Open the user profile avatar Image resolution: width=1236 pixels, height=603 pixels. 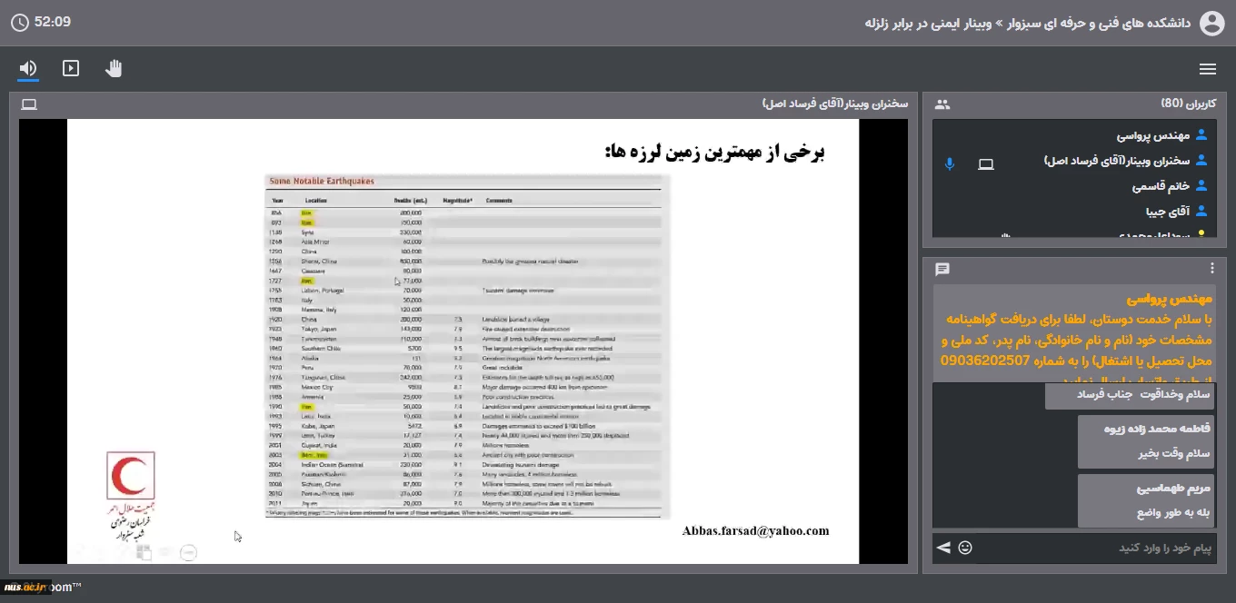[1211, 23]
